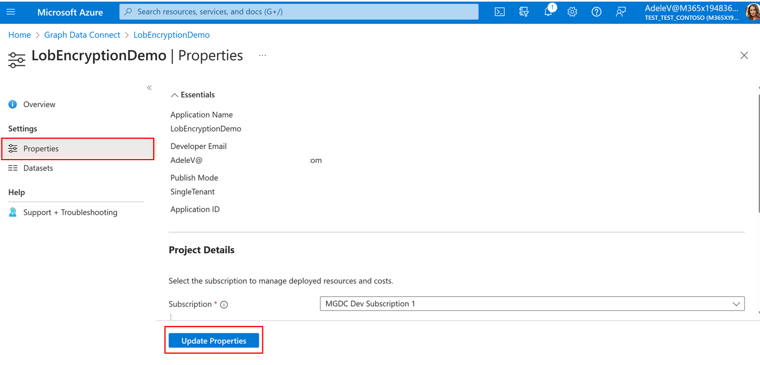Click the SingleTenant publish mode value
Image resolution: width=760 pixels, height=365 pixels.
click(192, 192)
